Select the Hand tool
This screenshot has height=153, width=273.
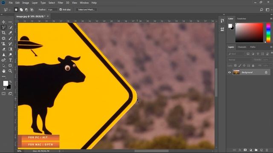coord(3,71)
